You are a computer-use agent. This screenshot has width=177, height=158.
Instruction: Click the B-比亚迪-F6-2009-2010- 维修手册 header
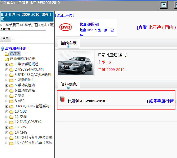click(x=27, y=17)
